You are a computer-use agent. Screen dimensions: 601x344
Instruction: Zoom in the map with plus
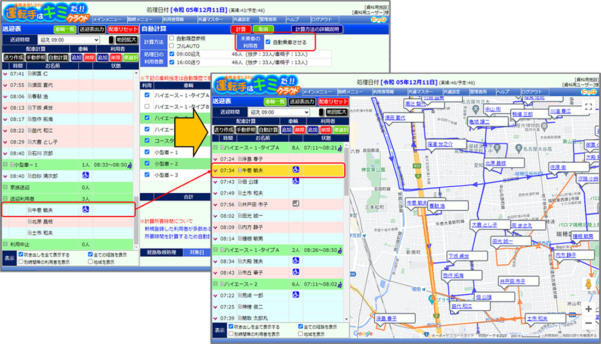(589, 309)
